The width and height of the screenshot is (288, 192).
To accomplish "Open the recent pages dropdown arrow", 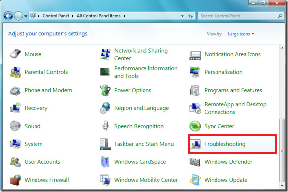I will coord(26,16).
